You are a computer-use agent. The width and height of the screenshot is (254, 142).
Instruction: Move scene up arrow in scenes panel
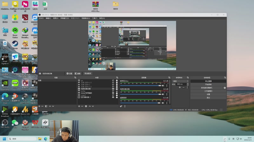(50, 106)
